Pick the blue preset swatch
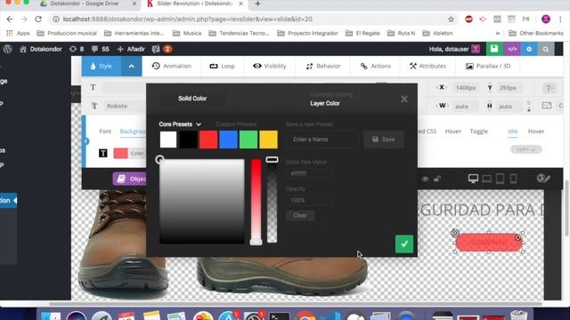The width and height of the screenshot is (570, 320). 228,140
